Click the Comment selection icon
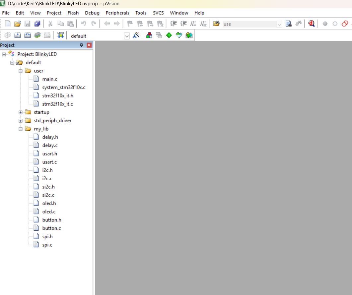The width and height of the screenshot is (352, 295). tap(193, 24)
